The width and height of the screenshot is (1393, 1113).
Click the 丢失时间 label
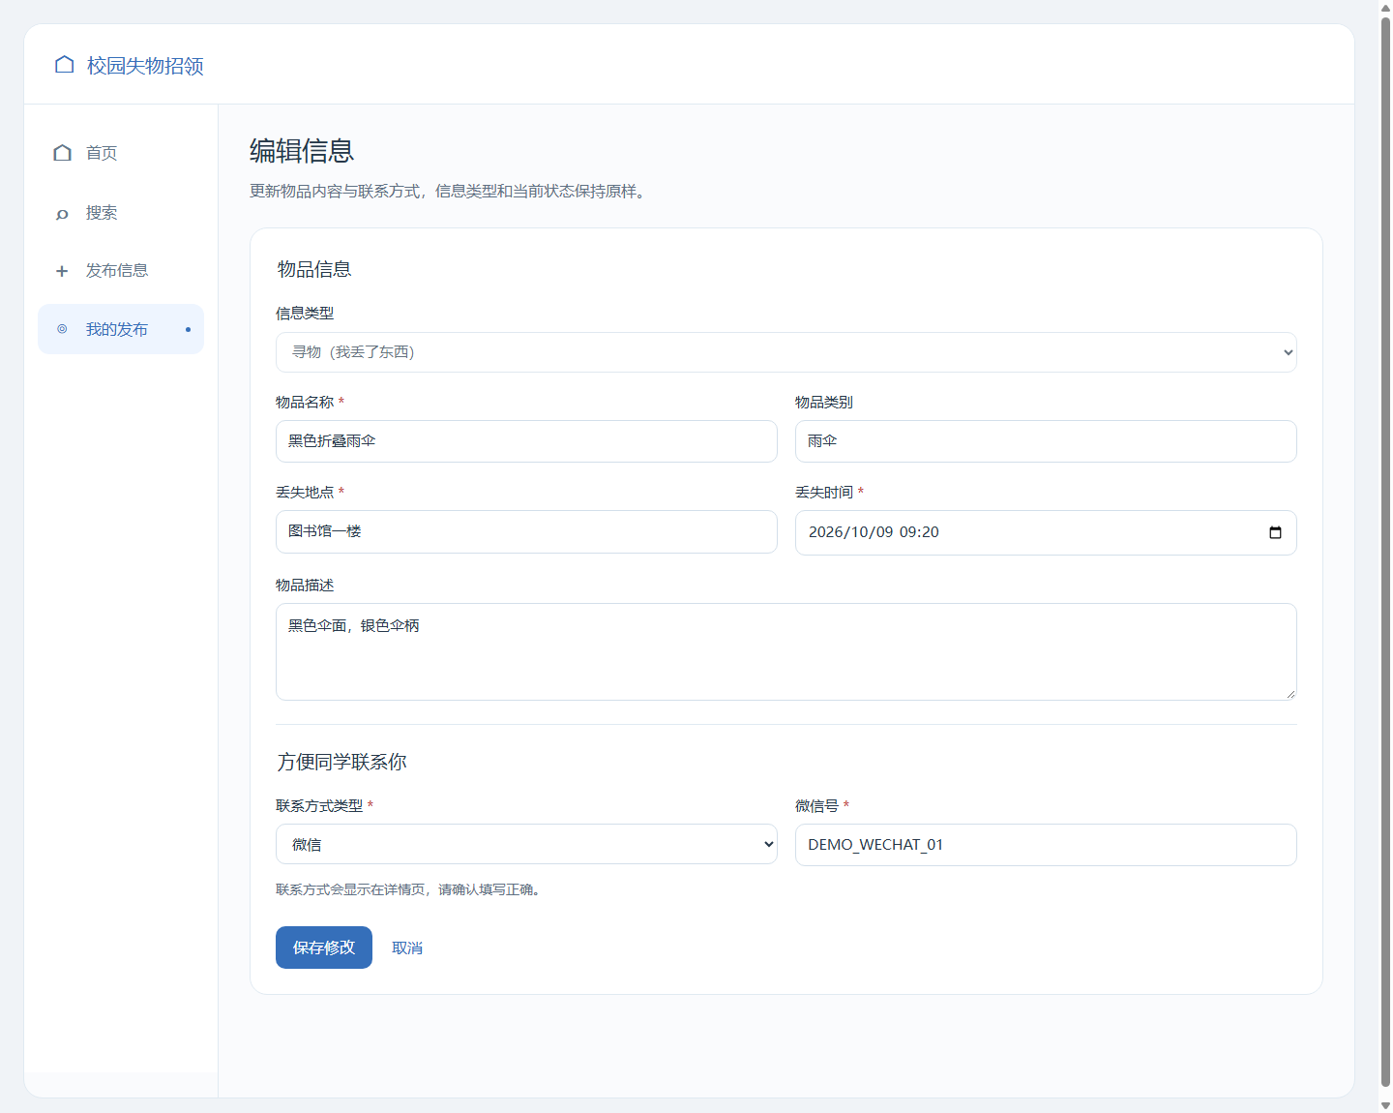824,493
